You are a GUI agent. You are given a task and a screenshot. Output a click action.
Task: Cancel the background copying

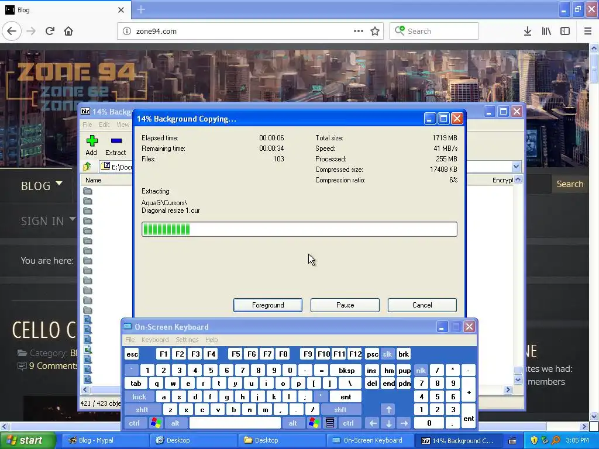(x=422, y=305)
